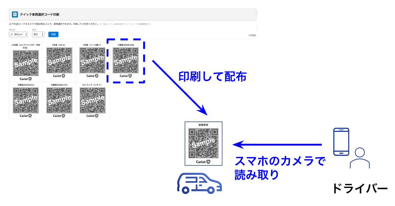Screen dimensions: 395x206
Task: Click the driver person icon
Action: point(360,158)
